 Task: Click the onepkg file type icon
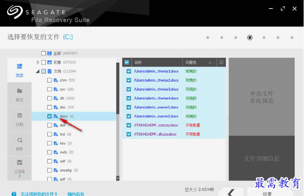coord(56,170)
